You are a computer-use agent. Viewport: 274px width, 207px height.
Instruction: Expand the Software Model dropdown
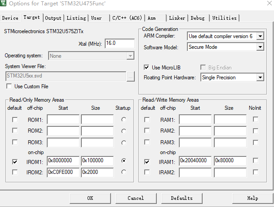pos(260,47)
